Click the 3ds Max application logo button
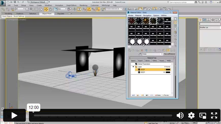 click(x=3, y=2)
